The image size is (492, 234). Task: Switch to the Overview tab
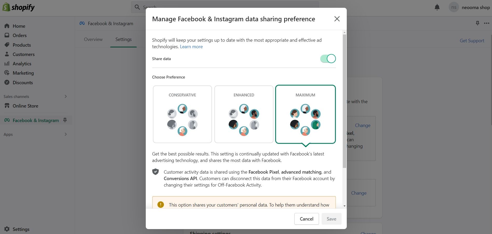click(x=93, y=39)
